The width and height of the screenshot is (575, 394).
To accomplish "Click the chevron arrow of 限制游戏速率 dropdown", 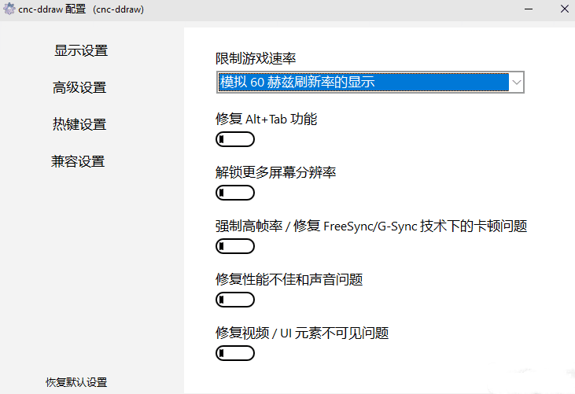I will [516, 81].
